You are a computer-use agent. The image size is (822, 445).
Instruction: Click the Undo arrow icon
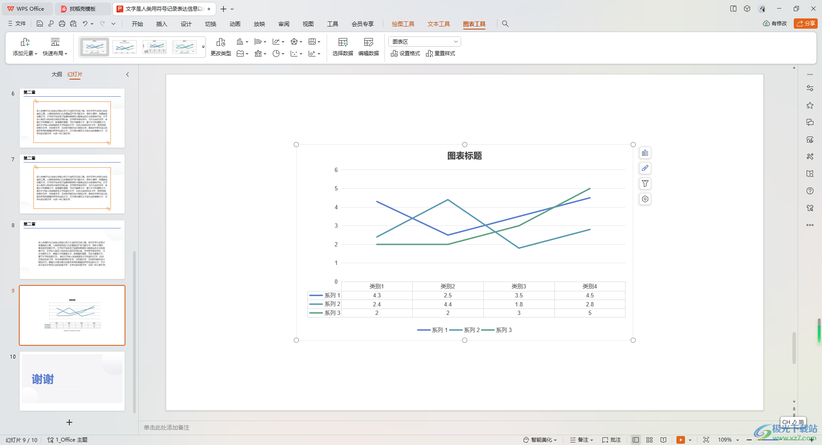point(85,24)
